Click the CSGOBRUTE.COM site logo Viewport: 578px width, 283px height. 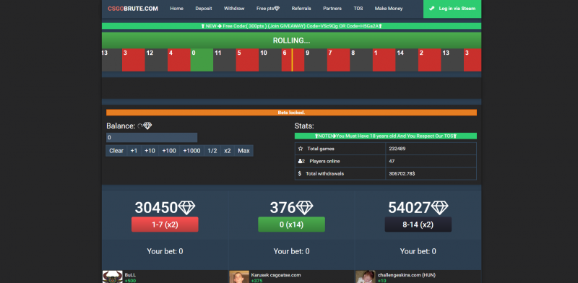point(133,9)
